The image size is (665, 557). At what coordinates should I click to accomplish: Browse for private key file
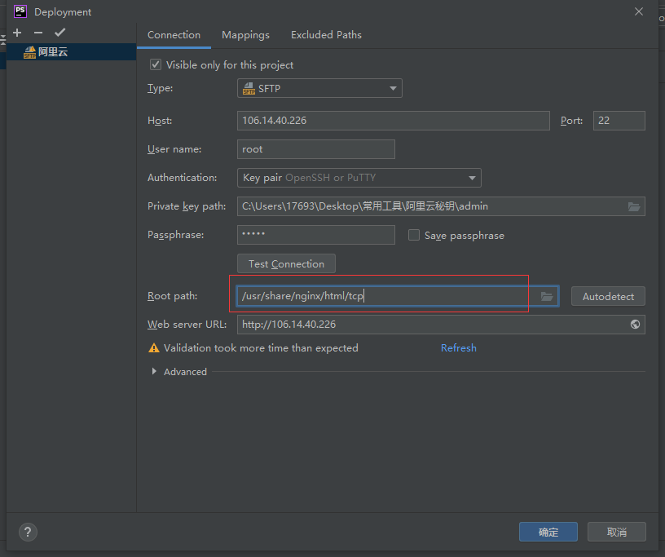click(634, 206)
